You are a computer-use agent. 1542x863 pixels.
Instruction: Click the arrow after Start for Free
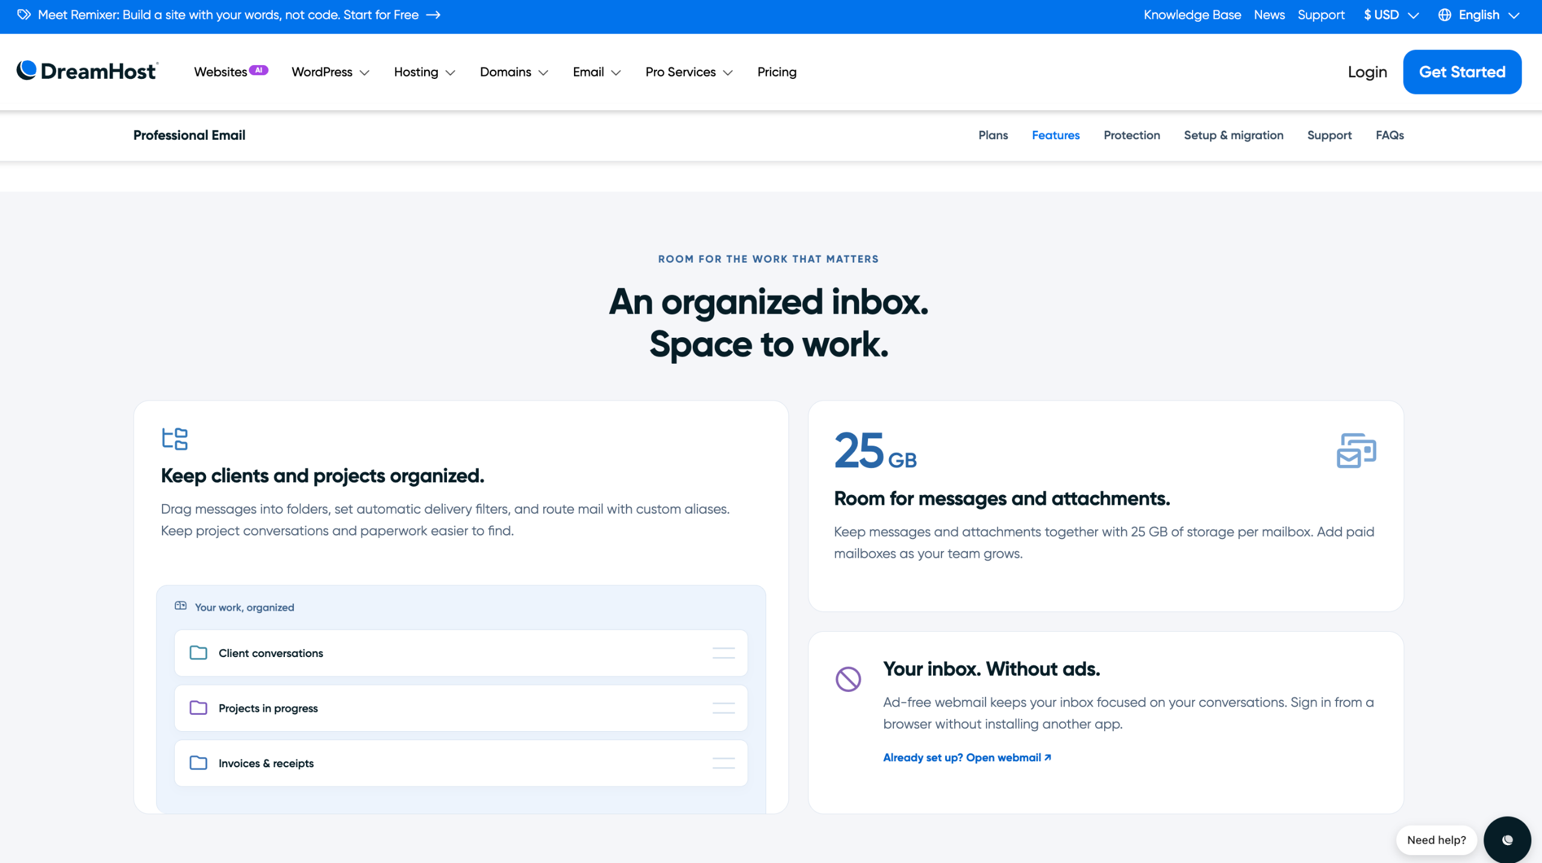click(433, 14)
